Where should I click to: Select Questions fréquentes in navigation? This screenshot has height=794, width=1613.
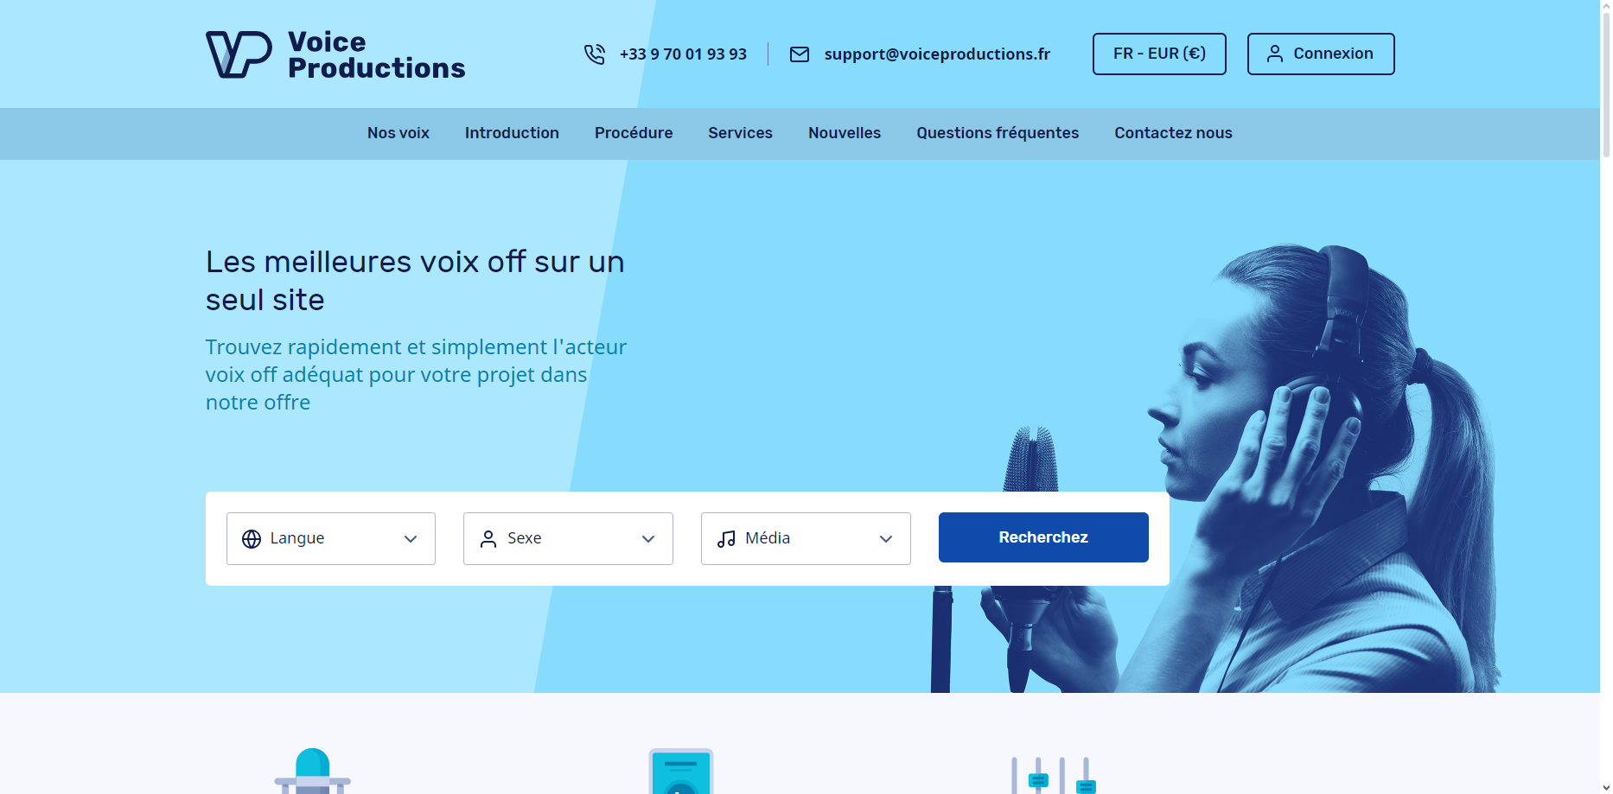pyautogui.click(x=998, y=133)
